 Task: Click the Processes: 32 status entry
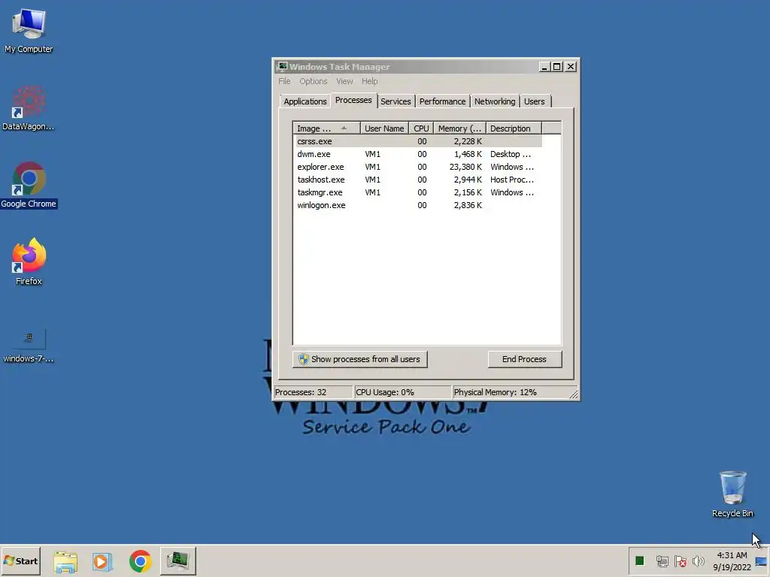click(x=313, y=392)
